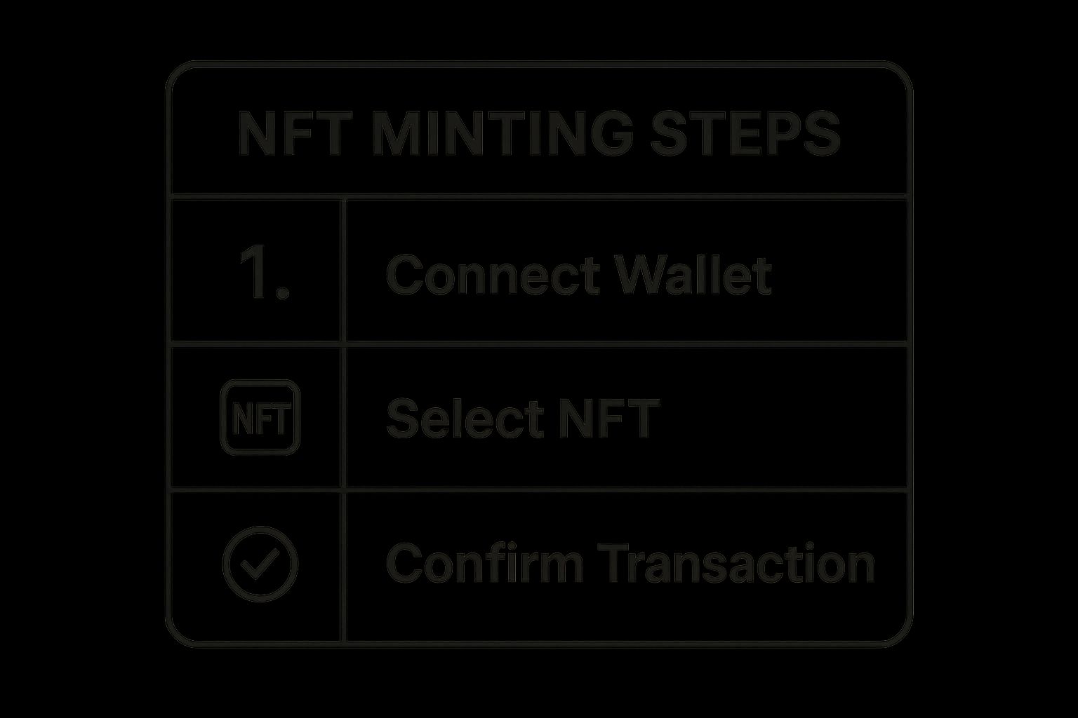Click the circled checkmark icon
This screenshot has height=718, width=1078.
260,563
